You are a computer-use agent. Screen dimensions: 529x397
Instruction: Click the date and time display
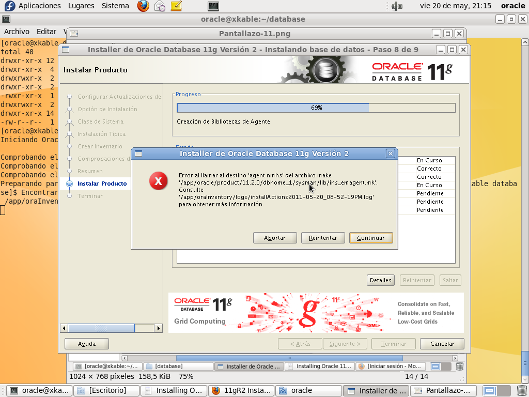(456, 6)
